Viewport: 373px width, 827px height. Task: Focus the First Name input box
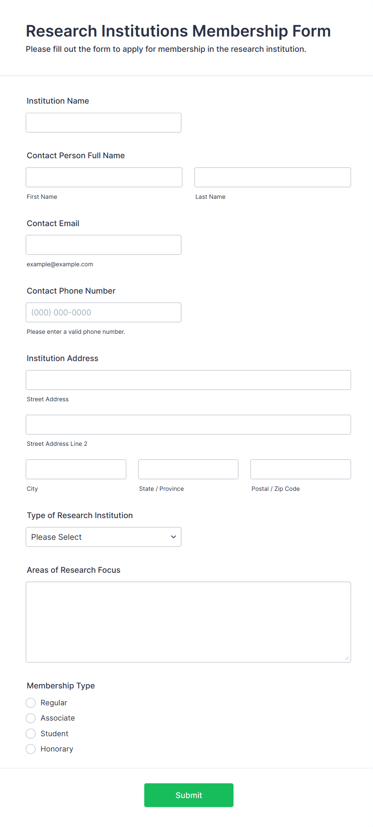104,177
